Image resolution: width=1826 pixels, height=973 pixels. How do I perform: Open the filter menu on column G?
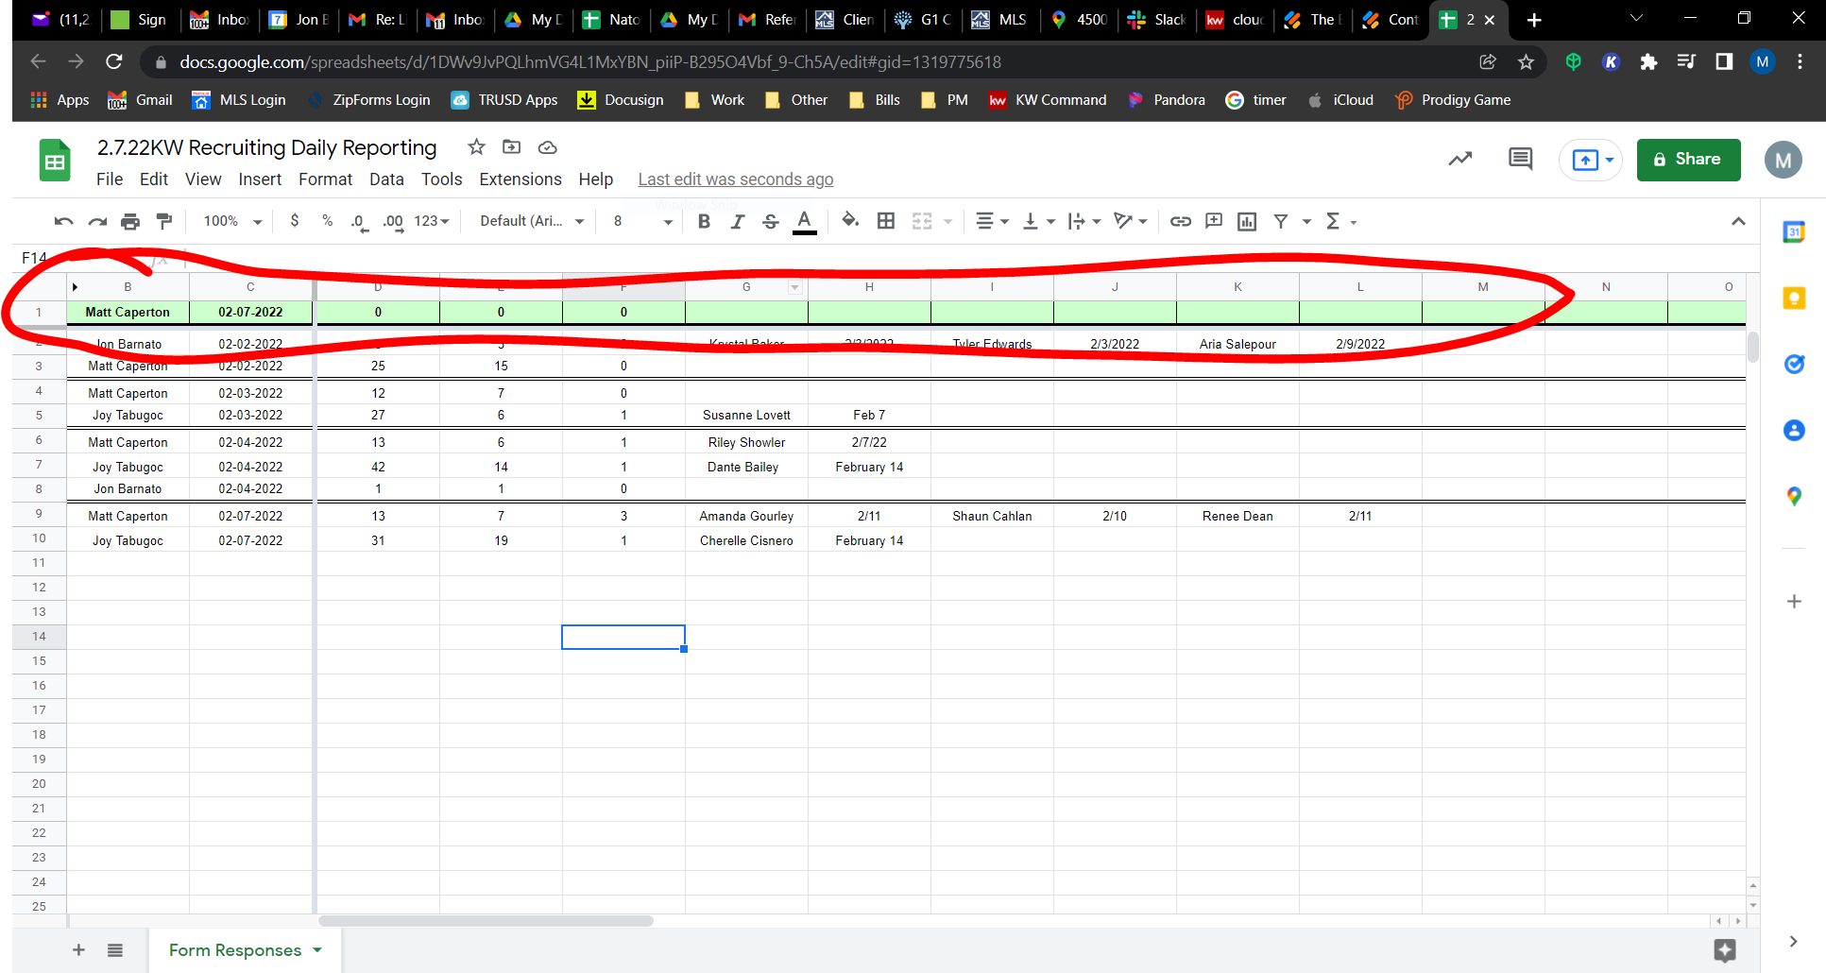tap(794, 286)
